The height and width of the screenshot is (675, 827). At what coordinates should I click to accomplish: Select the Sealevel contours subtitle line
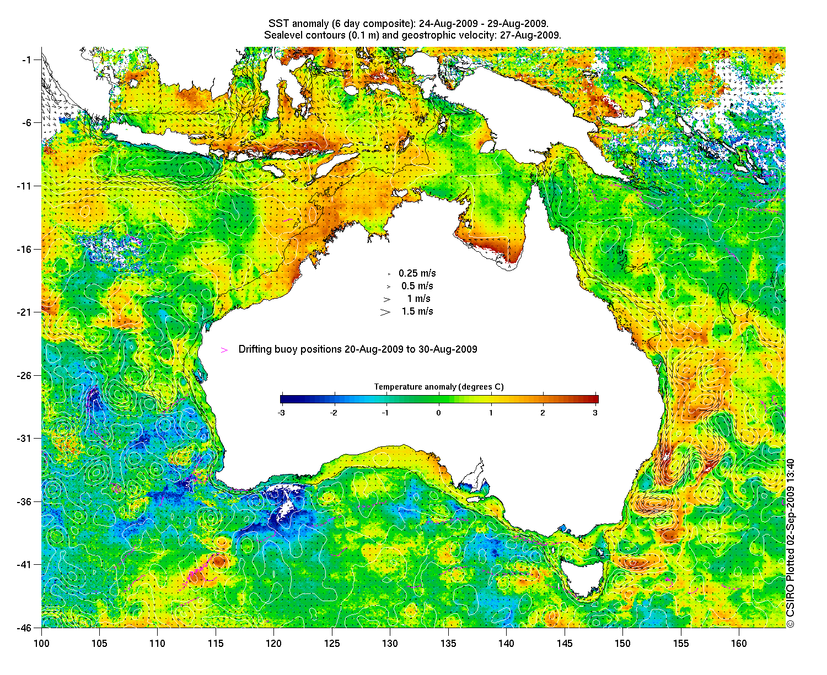click(x=412, y=35)
